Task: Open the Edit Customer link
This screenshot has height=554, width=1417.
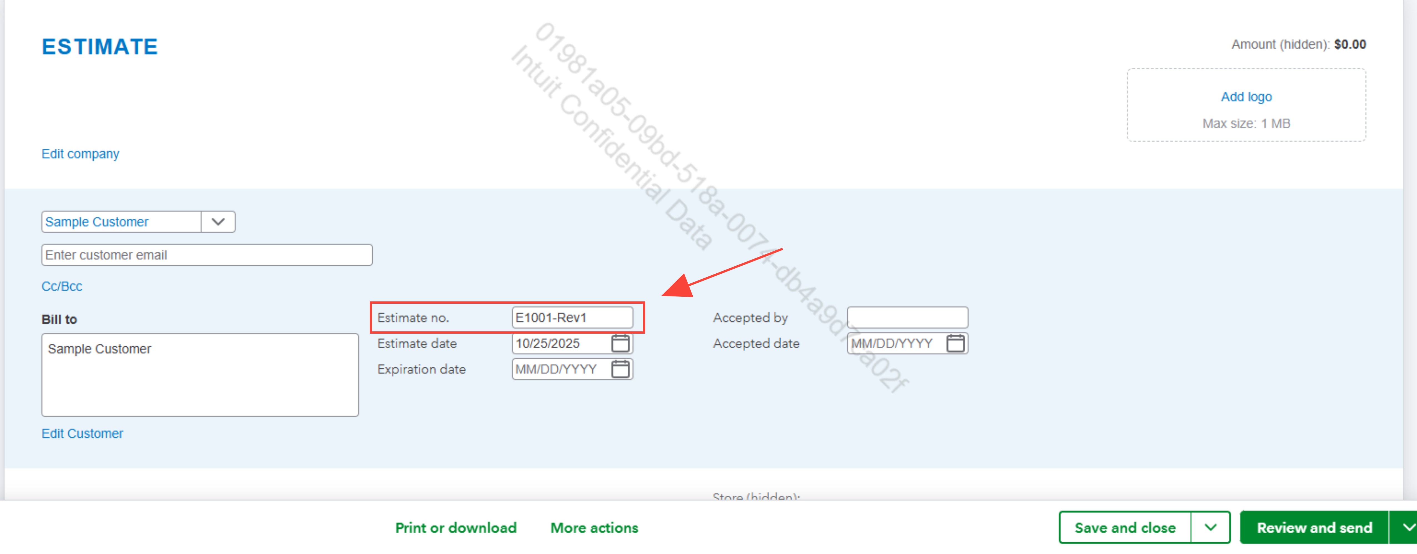Action: (83, 434)
